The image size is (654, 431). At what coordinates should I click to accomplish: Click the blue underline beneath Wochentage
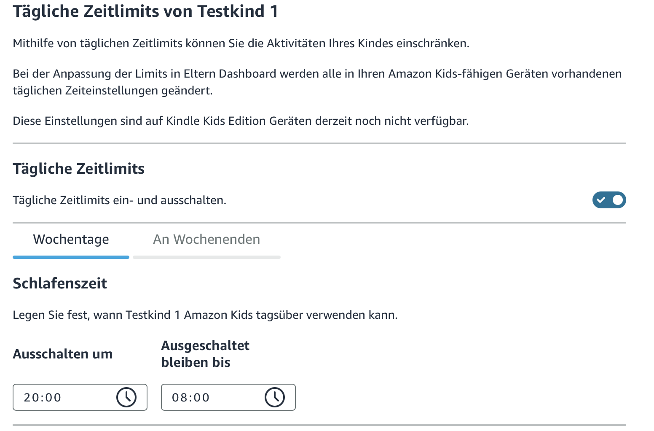coord(71,257)
